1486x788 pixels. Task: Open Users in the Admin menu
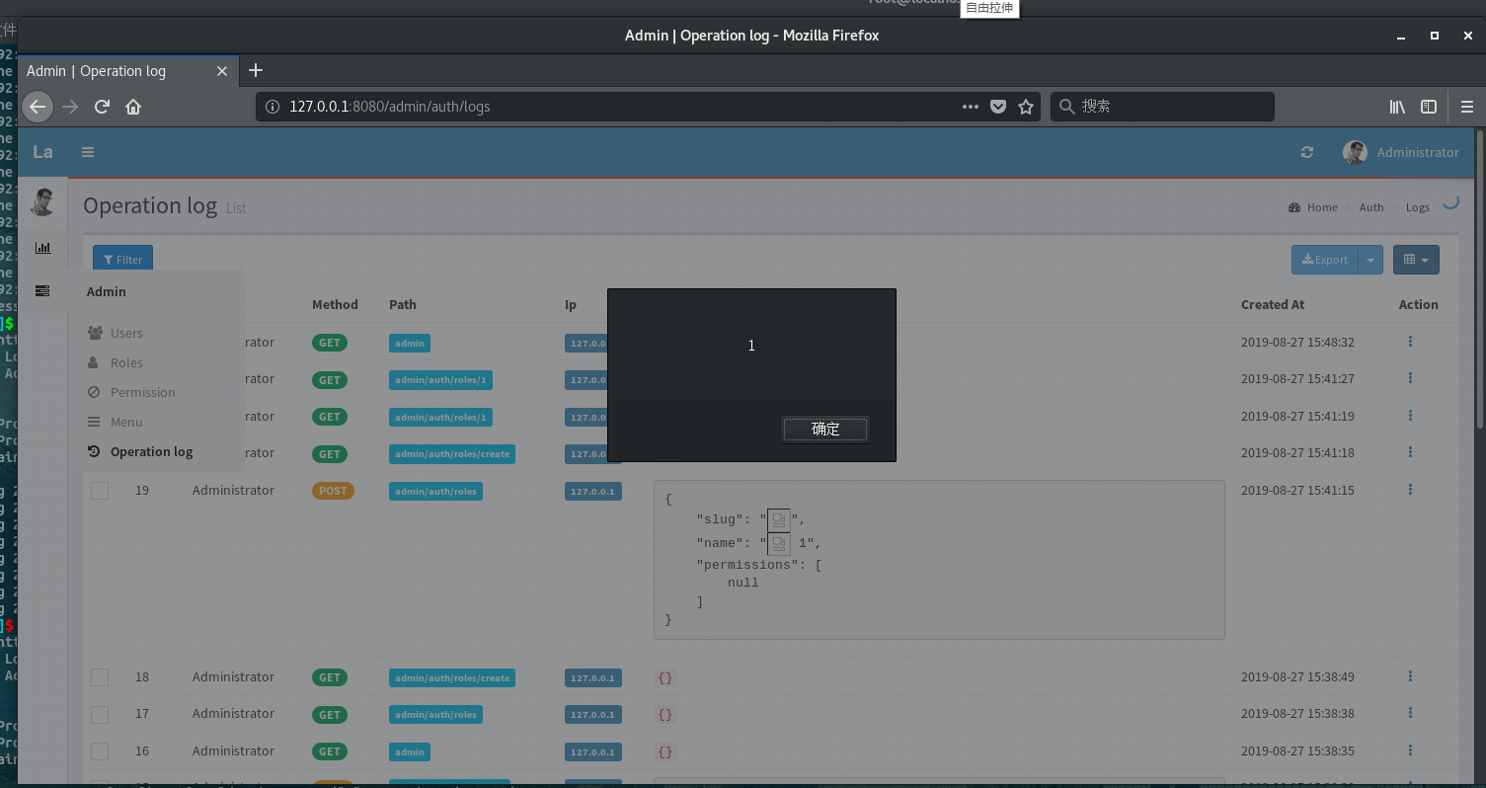click(x=126, y=333)
